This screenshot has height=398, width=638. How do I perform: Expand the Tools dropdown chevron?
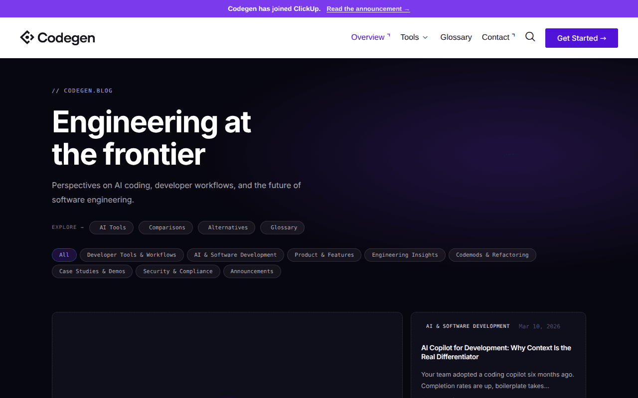[425, 37]
